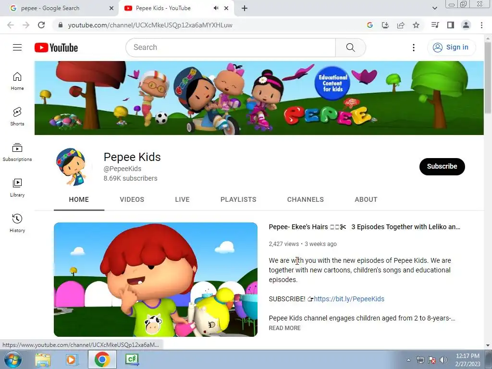Expand description with READ MORE
This screenshot has width=492, height=369.
[284, 328]
